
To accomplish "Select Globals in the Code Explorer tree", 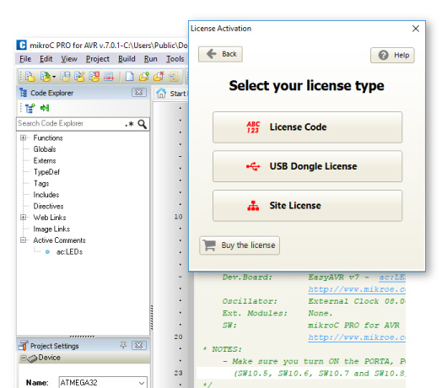I will [45, 149].
